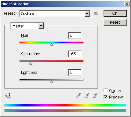
Task: Select the on-image adjustment hand tool
Action: pos(8,96)
